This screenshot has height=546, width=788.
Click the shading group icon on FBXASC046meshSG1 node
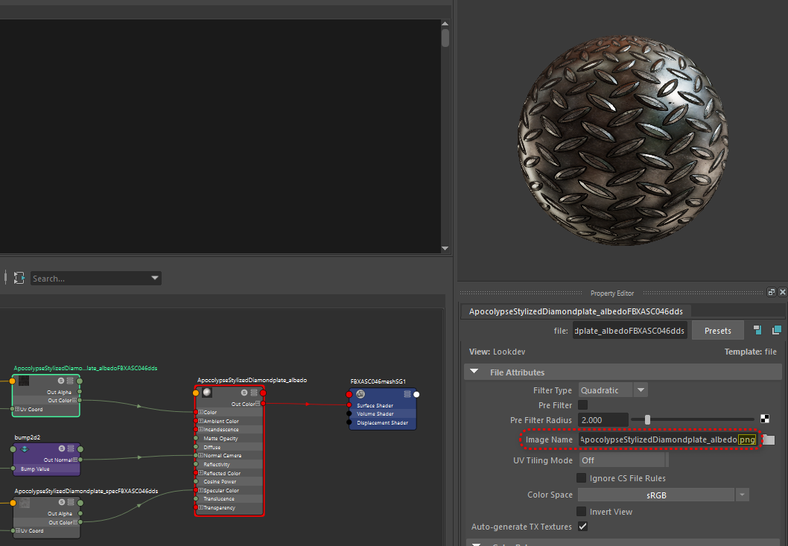click(360, 394)
